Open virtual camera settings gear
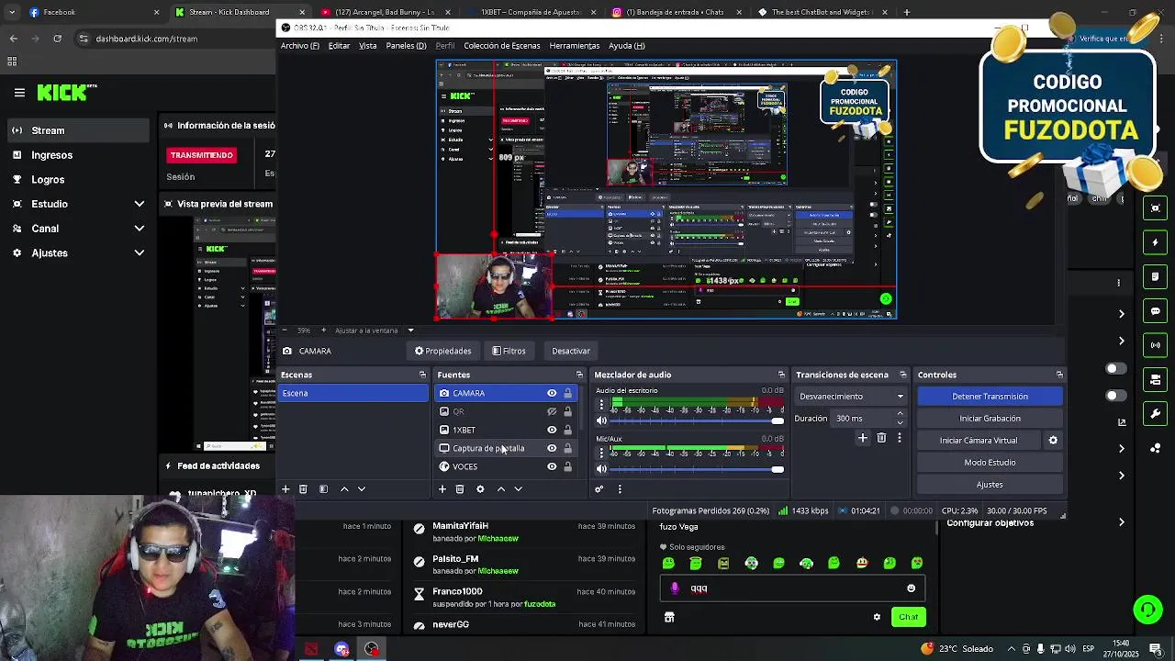 tap(1053, 441)
